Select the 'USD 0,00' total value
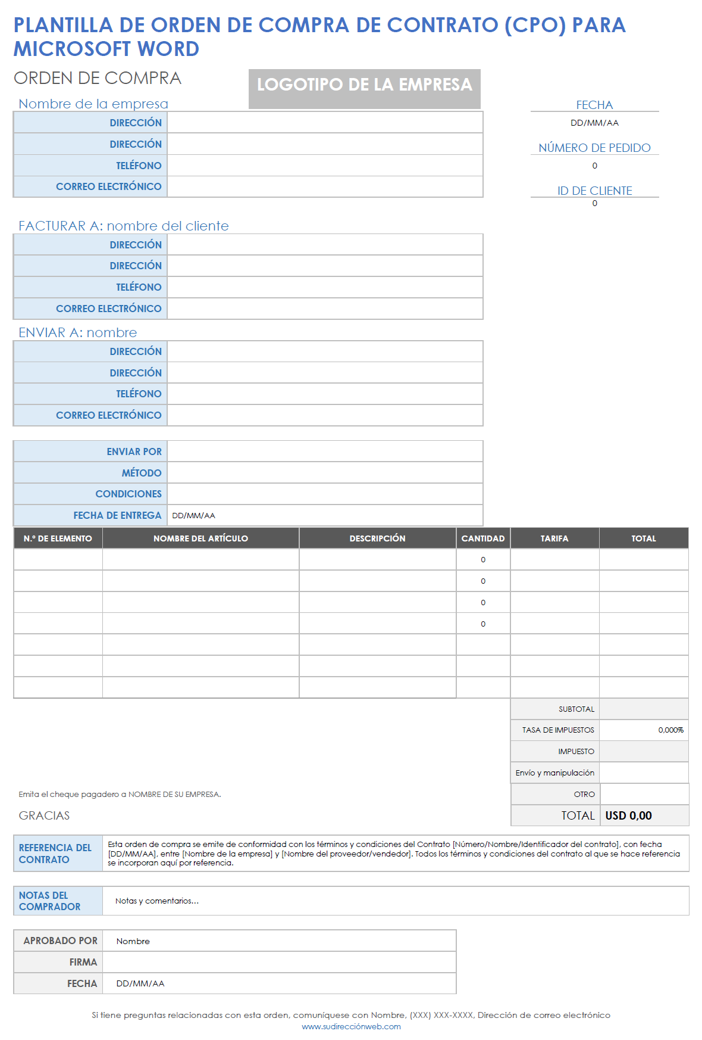This screenshot has height=1040, width=702. [628, 815]
